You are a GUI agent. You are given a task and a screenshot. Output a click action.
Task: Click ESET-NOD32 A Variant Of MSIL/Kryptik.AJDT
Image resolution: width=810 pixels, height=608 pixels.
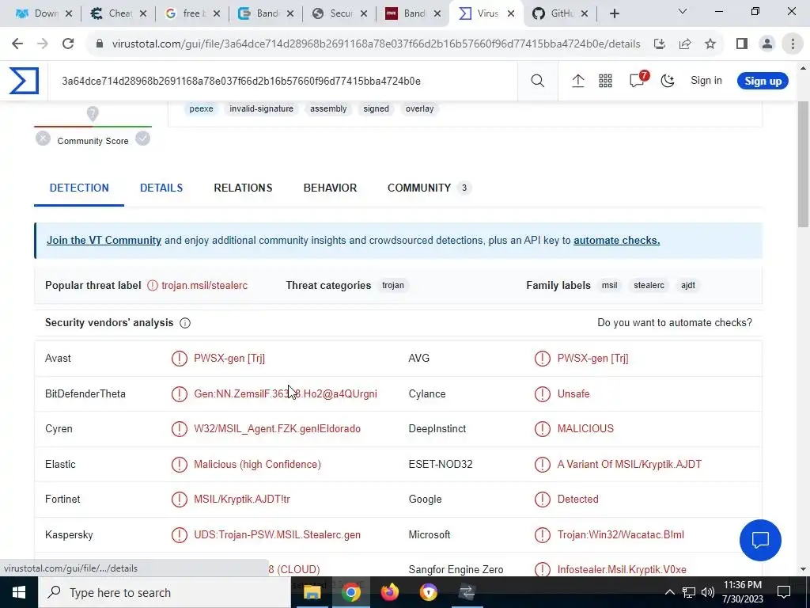click(629, 464)
